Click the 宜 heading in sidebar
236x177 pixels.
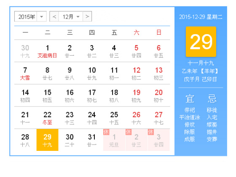[x=190, y=99]
